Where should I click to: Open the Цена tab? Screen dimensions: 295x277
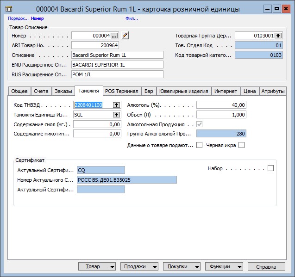click(250, 91)
